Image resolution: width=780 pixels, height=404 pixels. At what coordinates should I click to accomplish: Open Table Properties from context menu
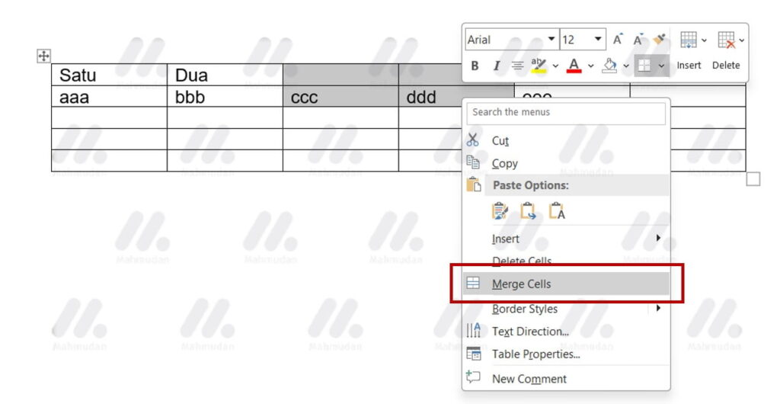(x=535, y=354)
